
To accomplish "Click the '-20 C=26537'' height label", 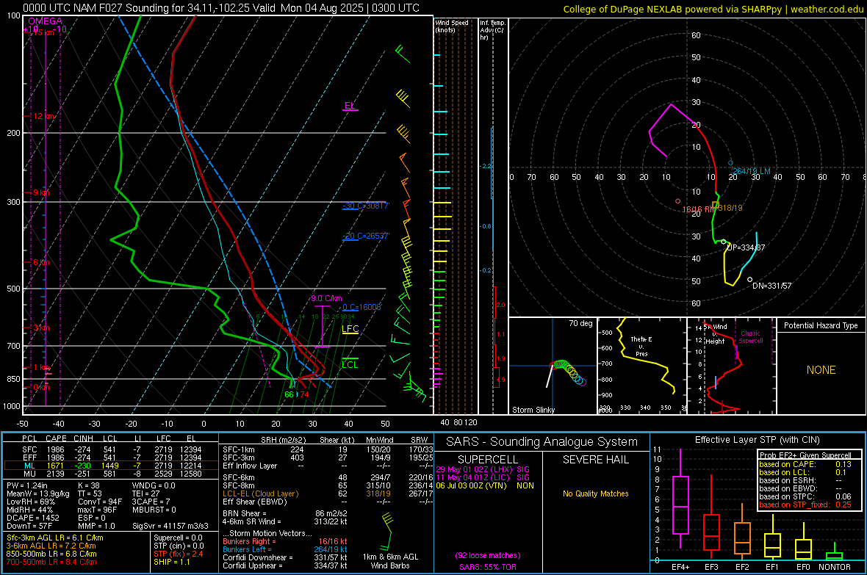I will (x=366, y=236).
